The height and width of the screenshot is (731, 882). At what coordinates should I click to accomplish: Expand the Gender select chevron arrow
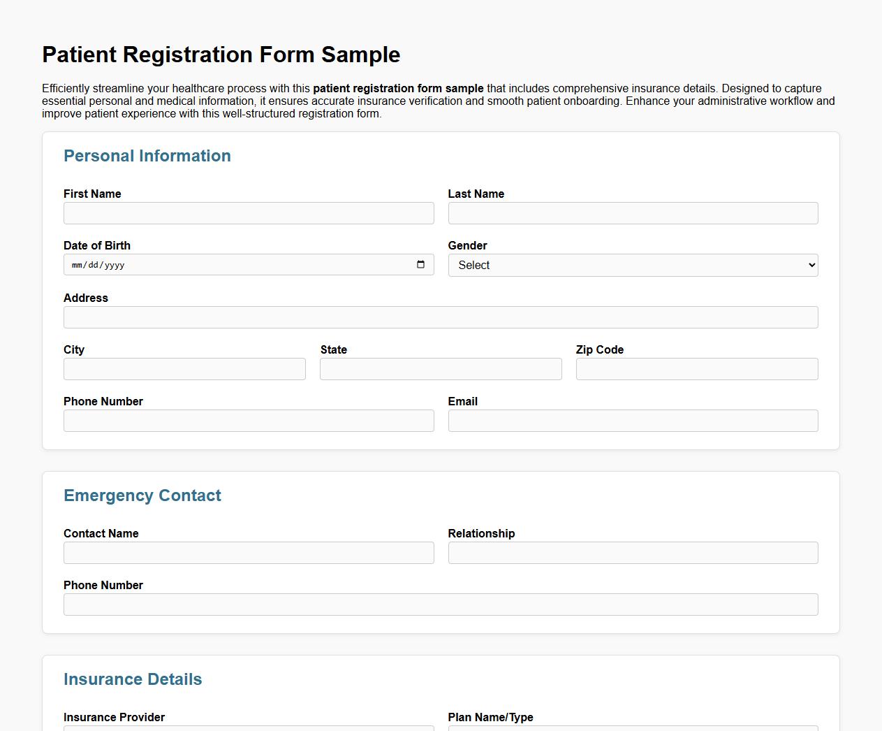(x=810, y=265)
